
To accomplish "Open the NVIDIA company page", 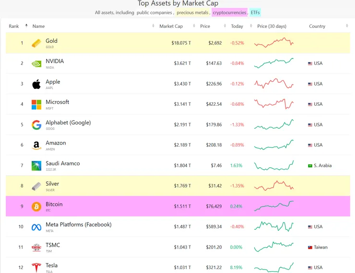I will (x=55, y=61).
